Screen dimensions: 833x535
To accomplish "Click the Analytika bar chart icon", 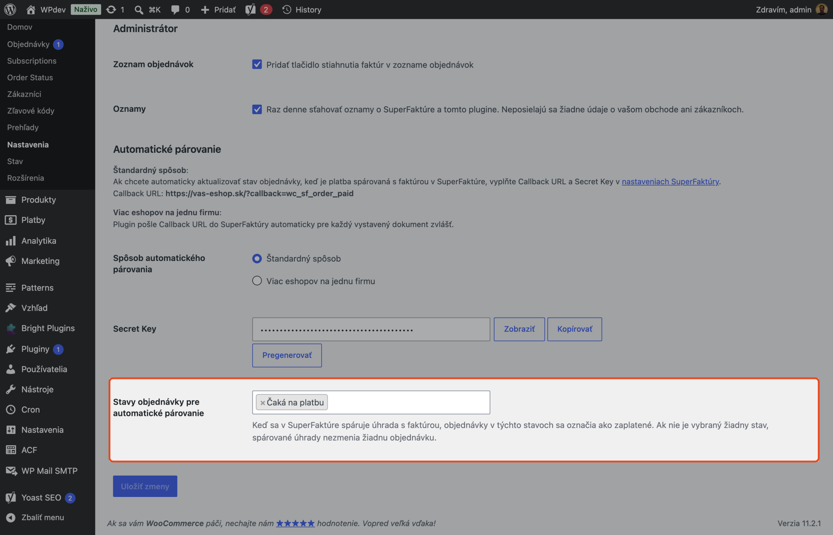I will click(x=11, y=241).
